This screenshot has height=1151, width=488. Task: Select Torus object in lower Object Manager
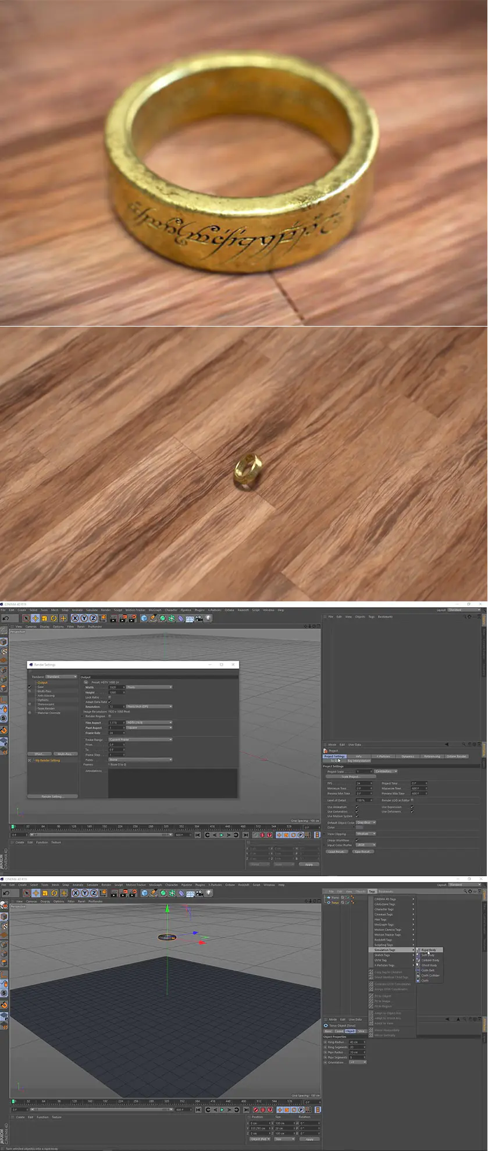335,902
